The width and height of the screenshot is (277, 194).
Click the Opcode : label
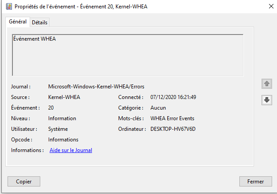[22, 140]
